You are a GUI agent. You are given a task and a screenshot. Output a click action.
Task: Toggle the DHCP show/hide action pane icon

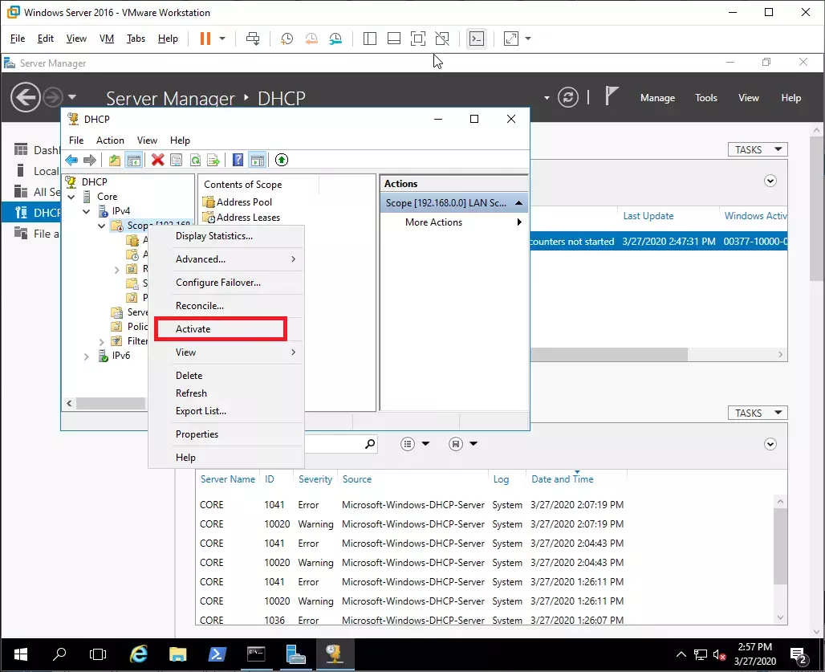(258, 160)
